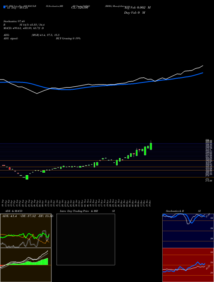Click the large green candle at September low

(x=27, y=177)
